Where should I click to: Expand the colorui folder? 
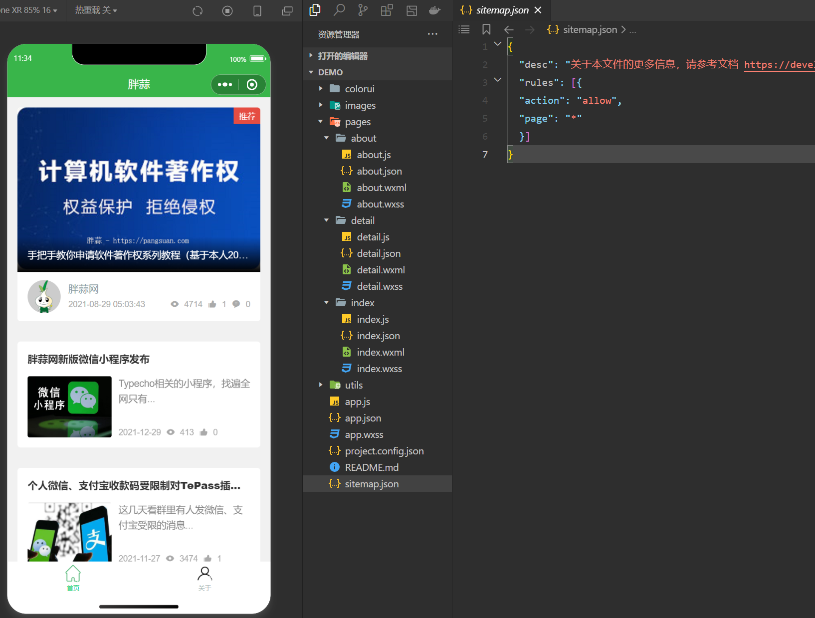coord(321,89)
